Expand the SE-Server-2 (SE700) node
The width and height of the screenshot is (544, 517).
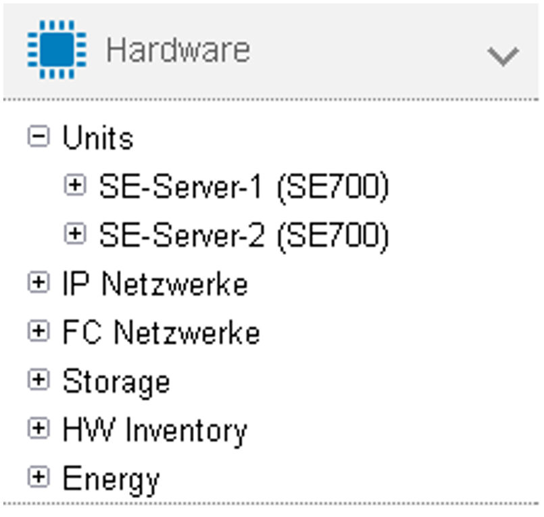74,234
